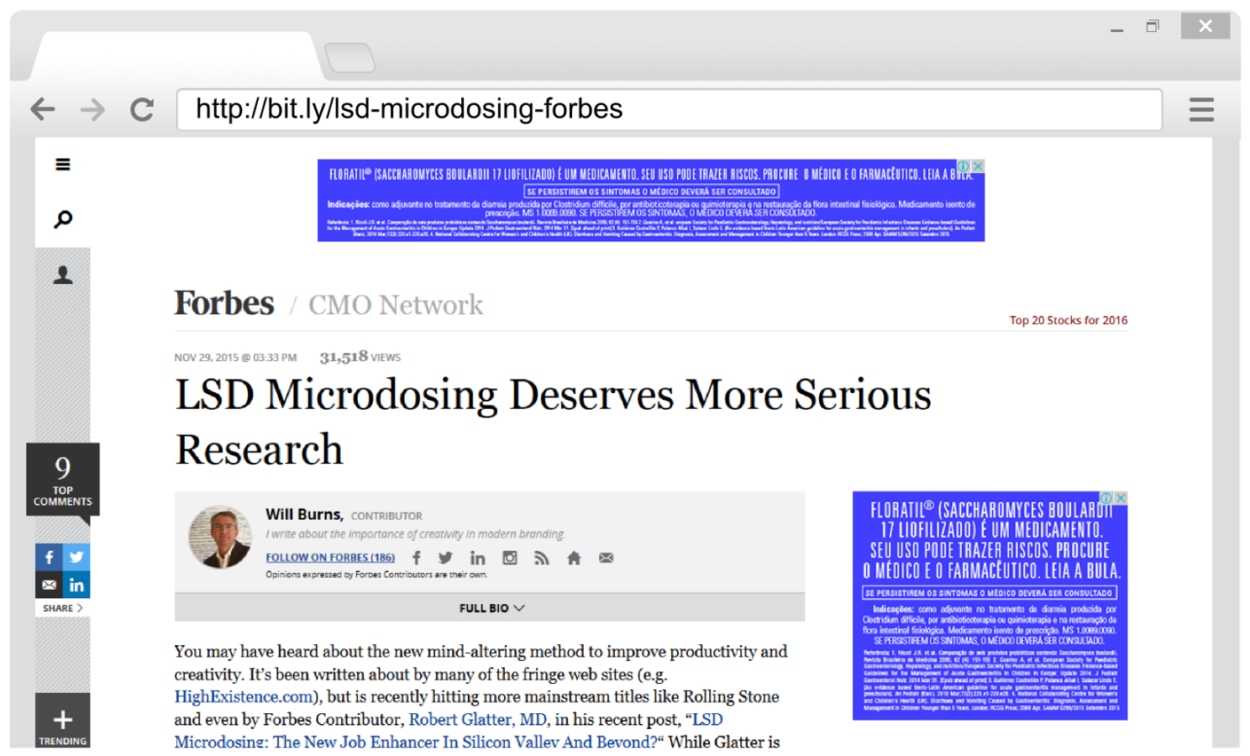The image size is (1250, 756).
Task: Follow the HighExistence.com link
Action: click(x=244, y=696)
